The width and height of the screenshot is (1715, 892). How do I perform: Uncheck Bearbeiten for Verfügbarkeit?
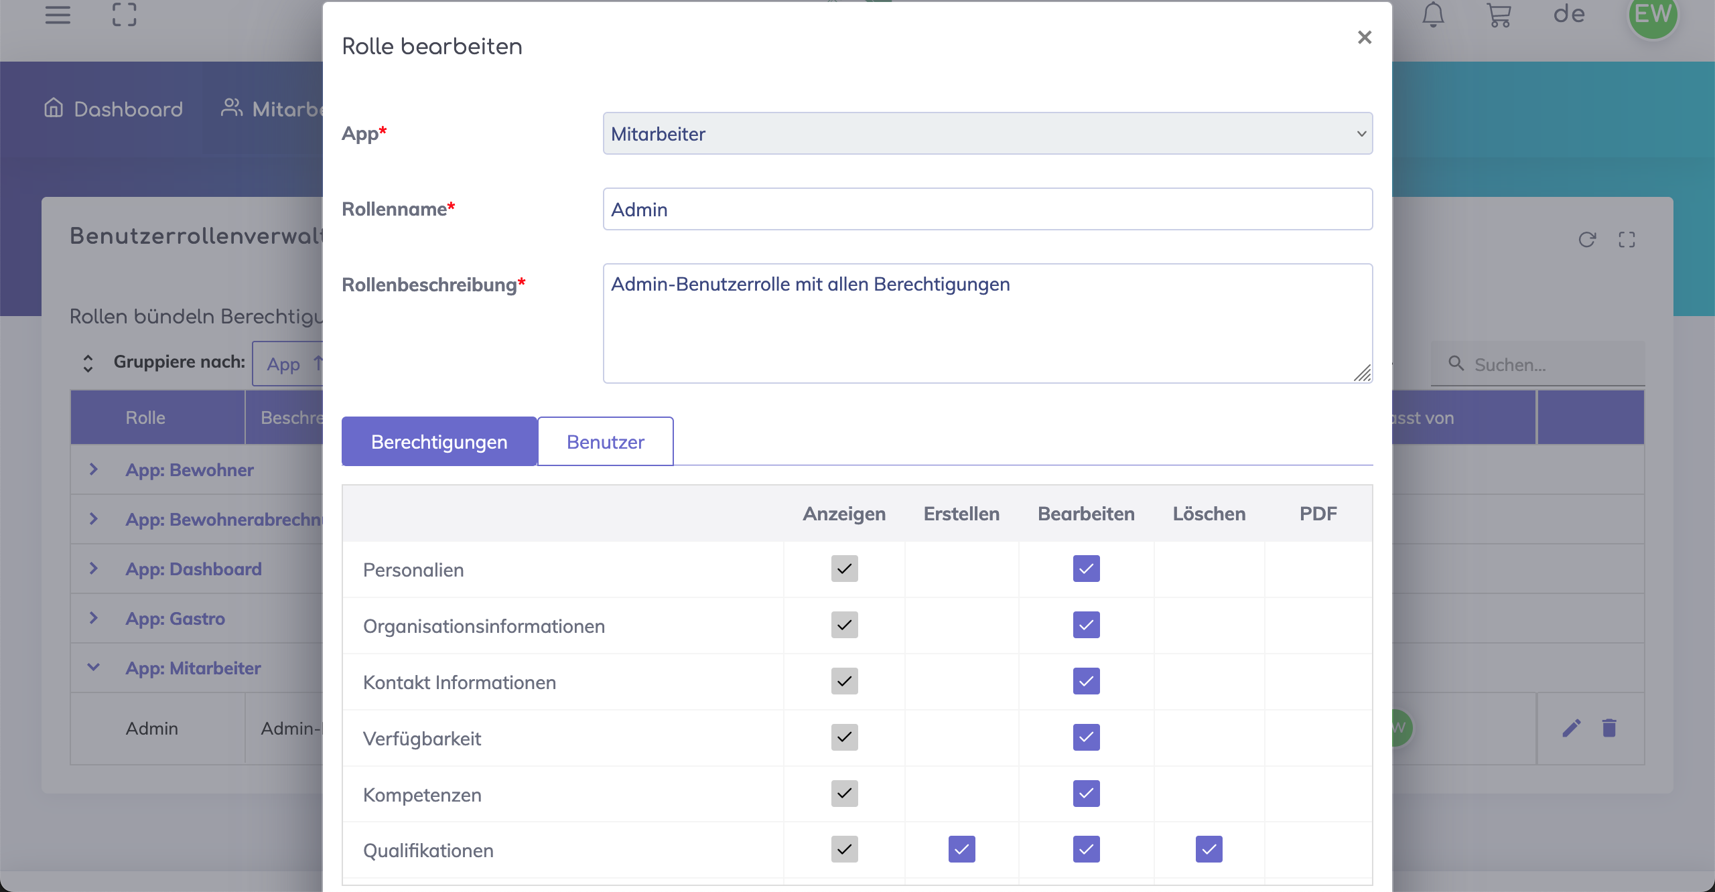point(1086,737)
